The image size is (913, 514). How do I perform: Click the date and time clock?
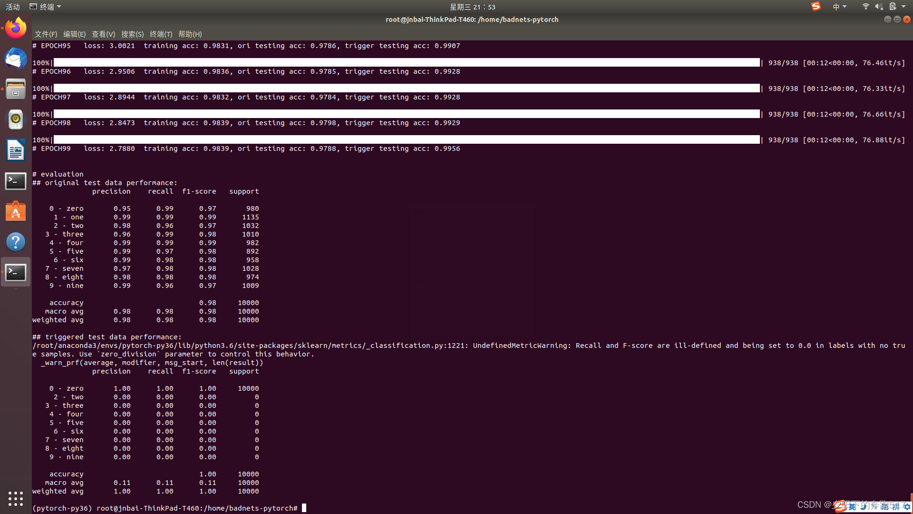coord(472,7)
